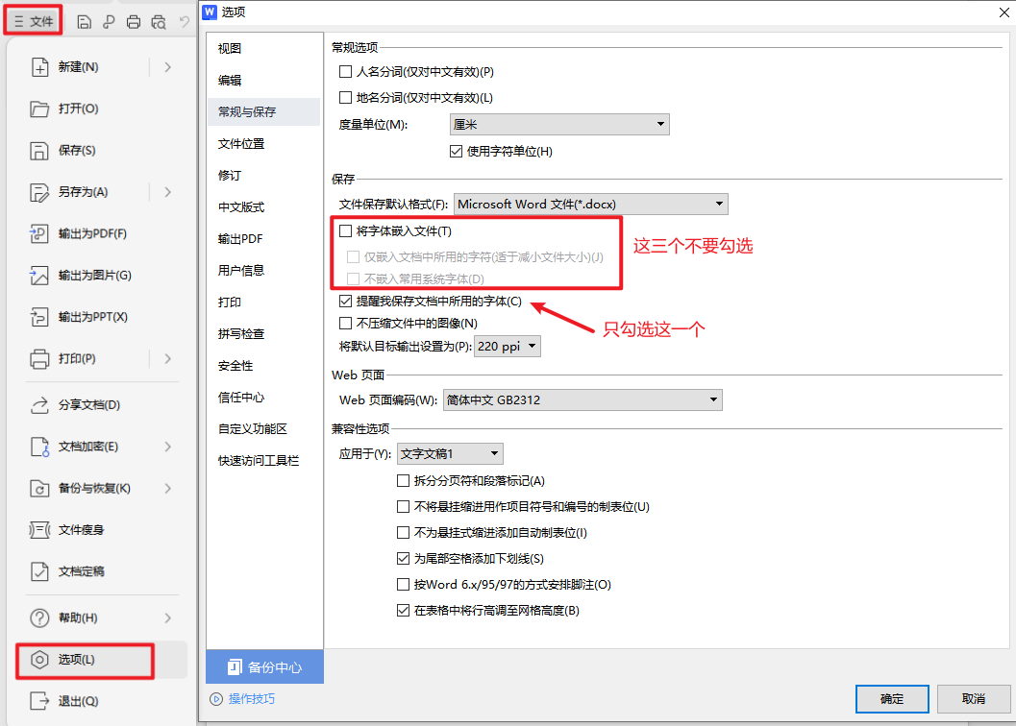The height and width of the screenshot is (726, 1016).
Task: Click the 确定 button
Action: click(x=891, y=699)
